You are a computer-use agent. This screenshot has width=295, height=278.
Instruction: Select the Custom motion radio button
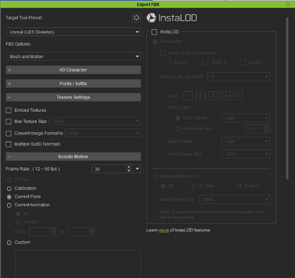pos(9,242)
